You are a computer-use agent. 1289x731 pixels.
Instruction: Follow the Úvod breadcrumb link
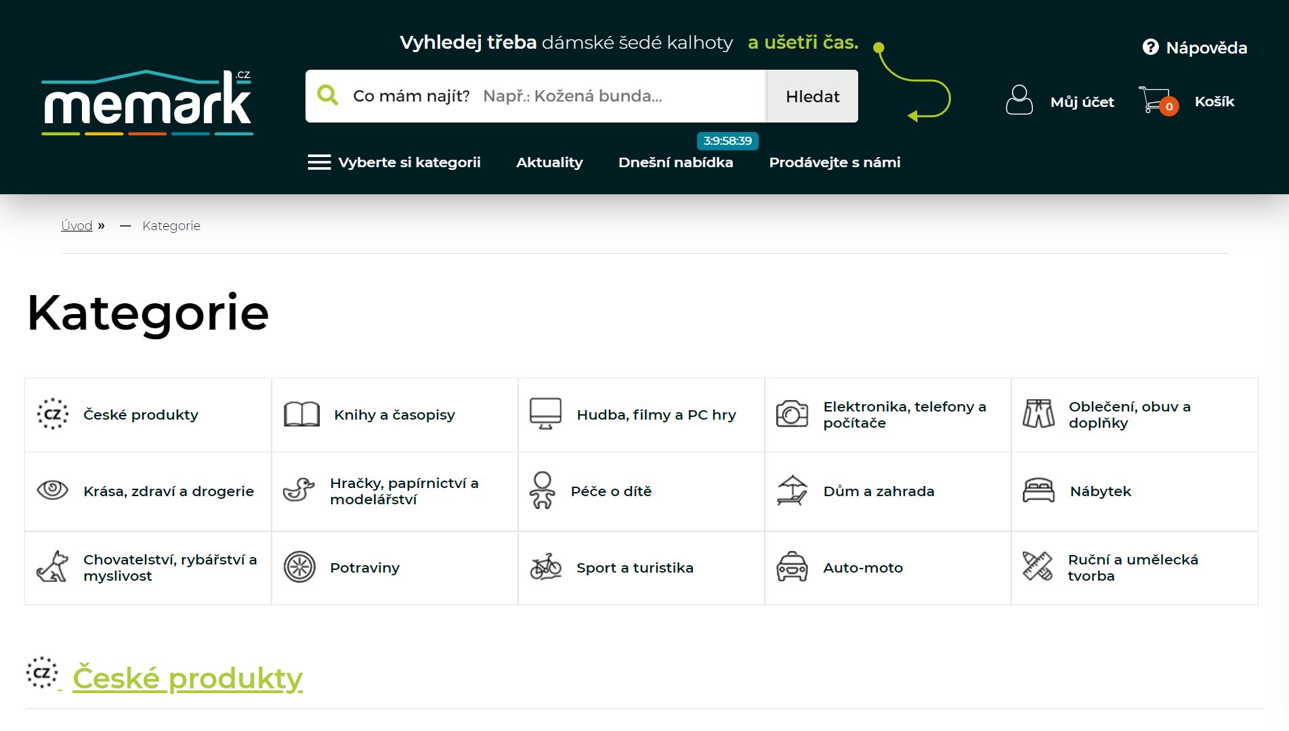tap(77, 226)
